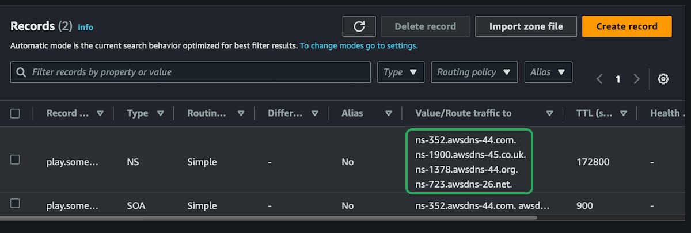Select page number 1
Viewport: 691px width, 233px height.
point(618,79)
